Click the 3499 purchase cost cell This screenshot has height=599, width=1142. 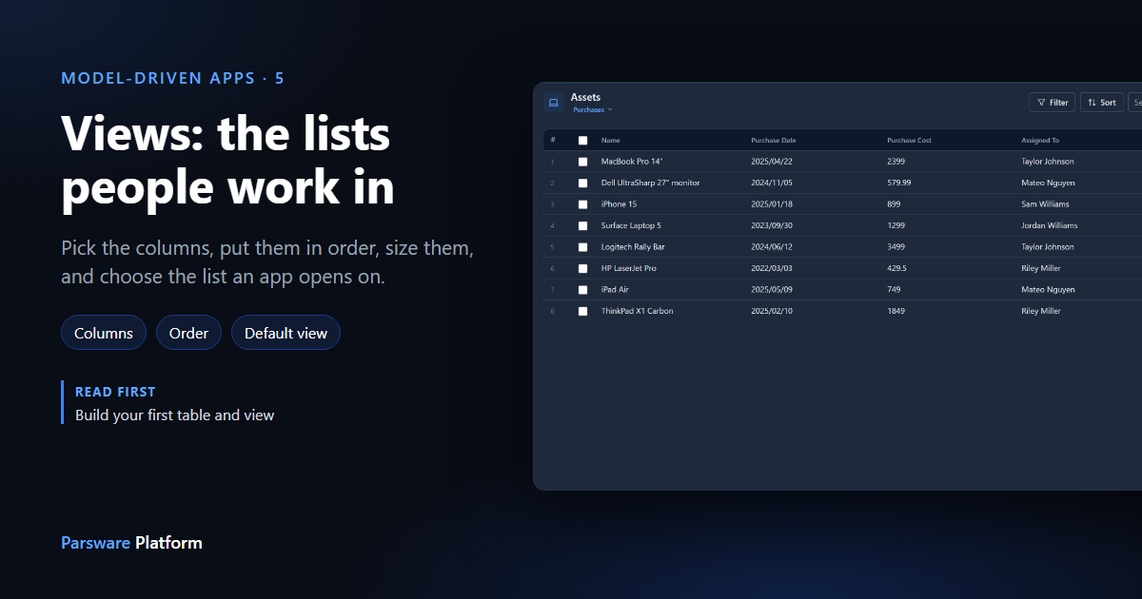point(896,247)
